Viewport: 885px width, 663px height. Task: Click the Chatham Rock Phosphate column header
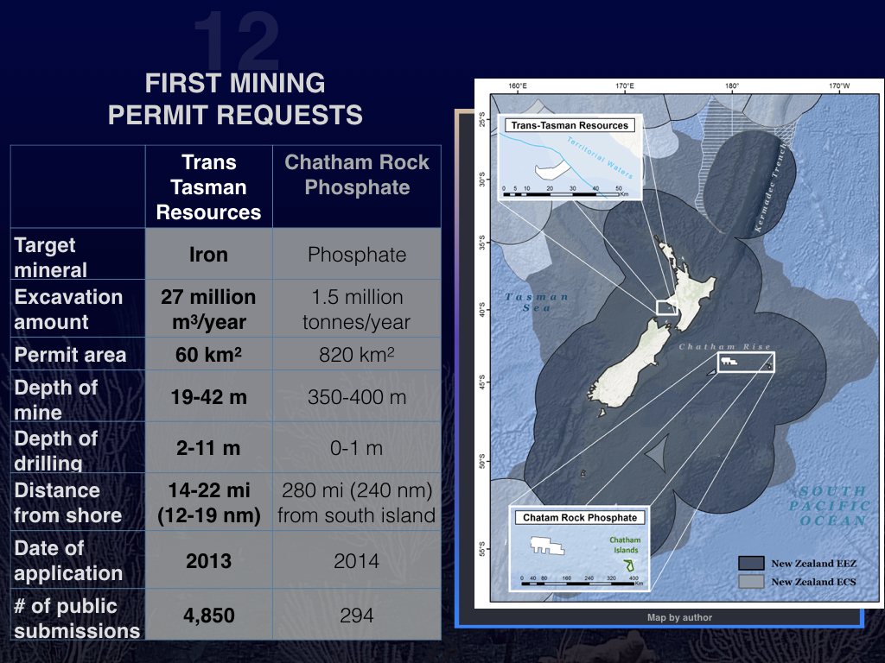click(357, 175)
